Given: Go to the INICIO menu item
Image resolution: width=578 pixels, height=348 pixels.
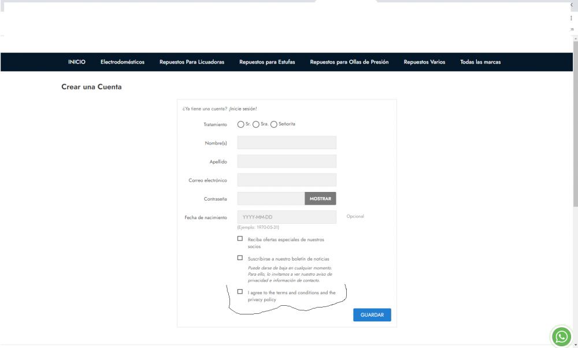Looking at the screenshot, I should coord(76,62).
